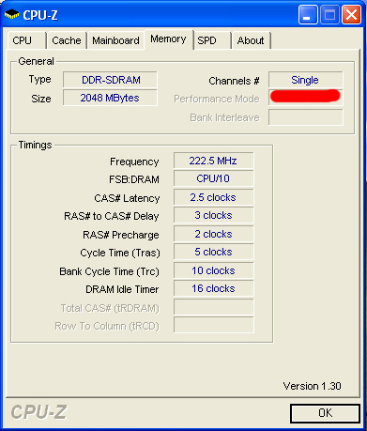The height and width of the screenshot is (431, 367).
Task: Click the FSB:DRAM label
Action: click(x=134, y=179)
